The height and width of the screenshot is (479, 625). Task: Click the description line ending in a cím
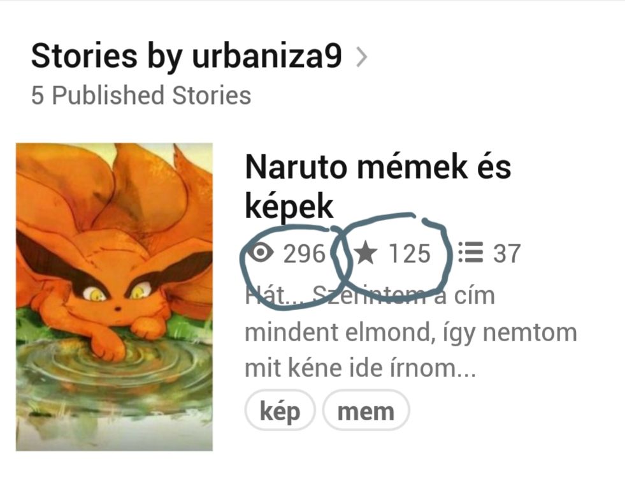[x=370, y=296]
